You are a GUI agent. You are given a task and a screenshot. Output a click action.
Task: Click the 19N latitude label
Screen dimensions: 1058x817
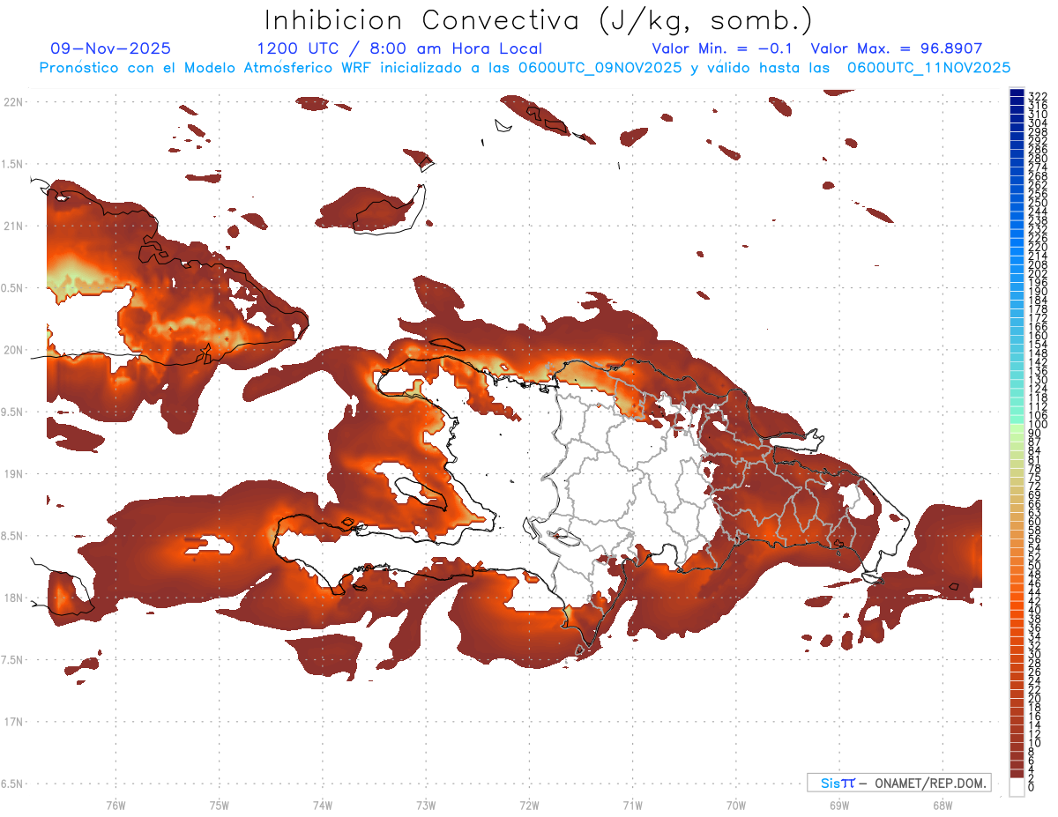point(14,474)
